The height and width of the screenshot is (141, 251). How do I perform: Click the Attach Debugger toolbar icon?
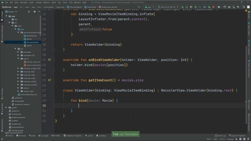coord(209,7)
